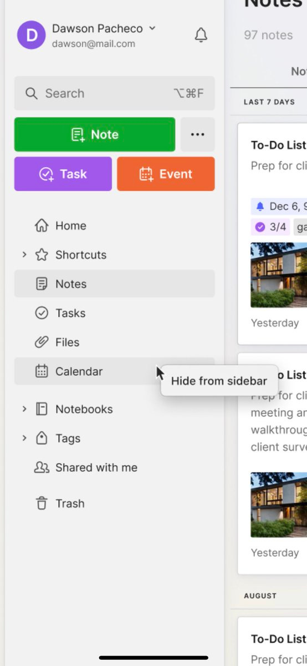Open Files in sidebar
This screenshot has height=666, width=307.
click(114, 342)
